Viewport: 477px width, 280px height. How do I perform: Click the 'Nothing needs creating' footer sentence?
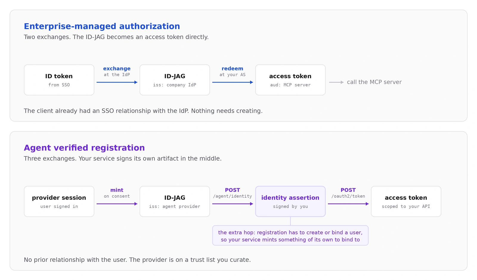point(227,111)
